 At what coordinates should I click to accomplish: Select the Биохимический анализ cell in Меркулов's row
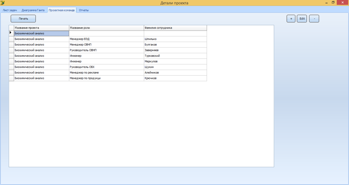[42, 61]
